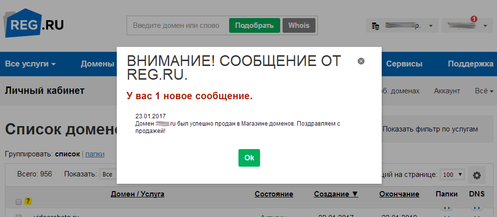Click the Whois button
Screen dimensions: 497x217
[299, 25]
